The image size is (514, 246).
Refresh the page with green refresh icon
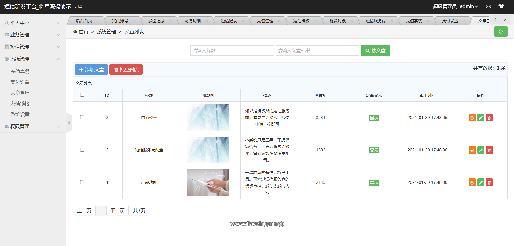coord(501,31)
